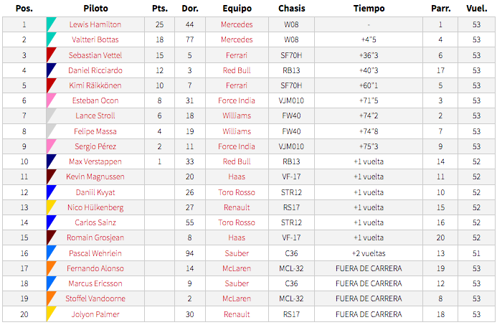Click orange McLaren flag beside Fernando Alonso
Viewport: 497px width, 325px height.
pos(51,268)
